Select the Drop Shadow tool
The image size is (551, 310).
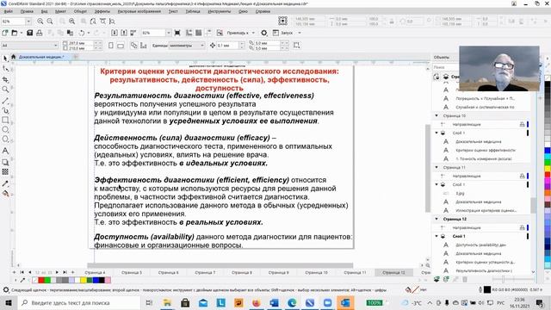pyautogui.click(x=5, y=162)
